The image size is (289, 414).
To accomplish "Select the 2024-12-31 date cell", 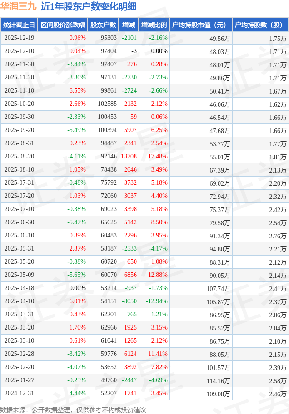I will [x=19, y=394].
